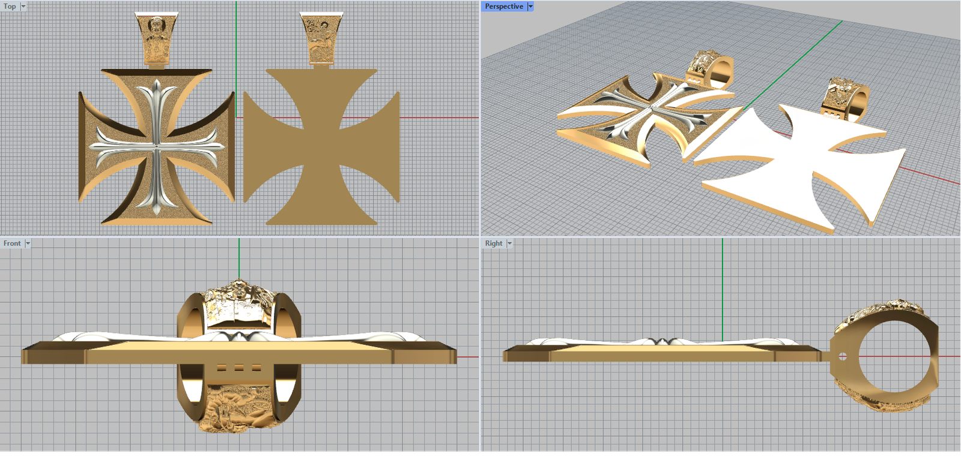Select the Front viewport title label
961x463 pixels.
12,243
